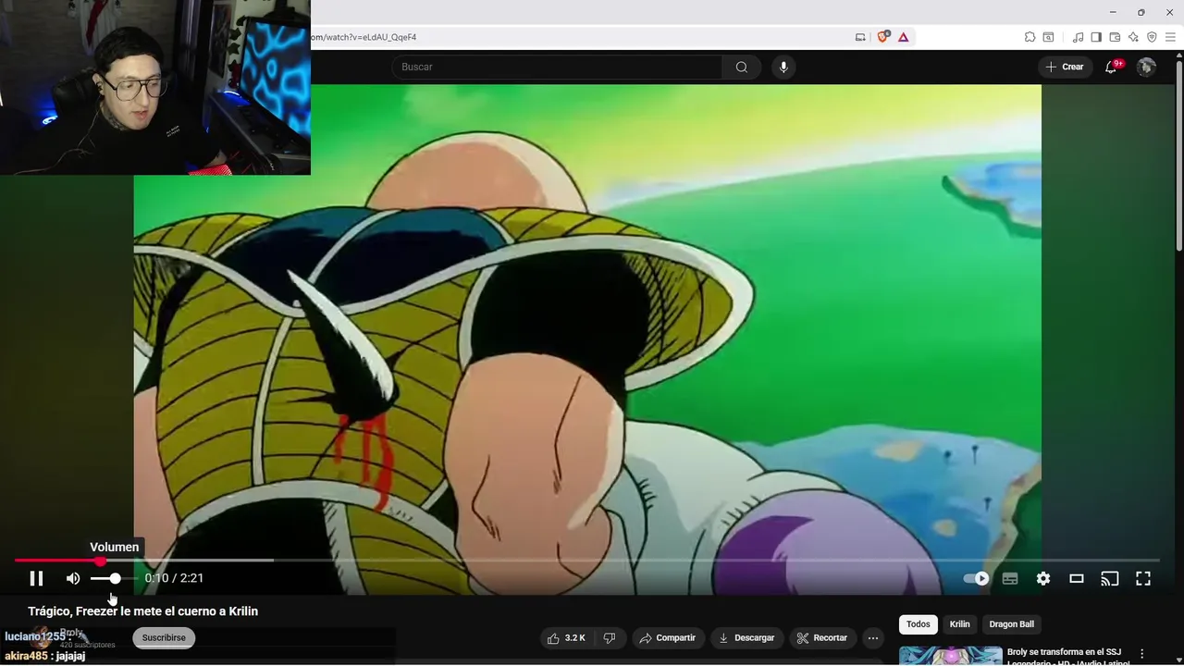Select the Todos filter chip
The height and width of the screenshot is (666, 1184).
[919, 624]
